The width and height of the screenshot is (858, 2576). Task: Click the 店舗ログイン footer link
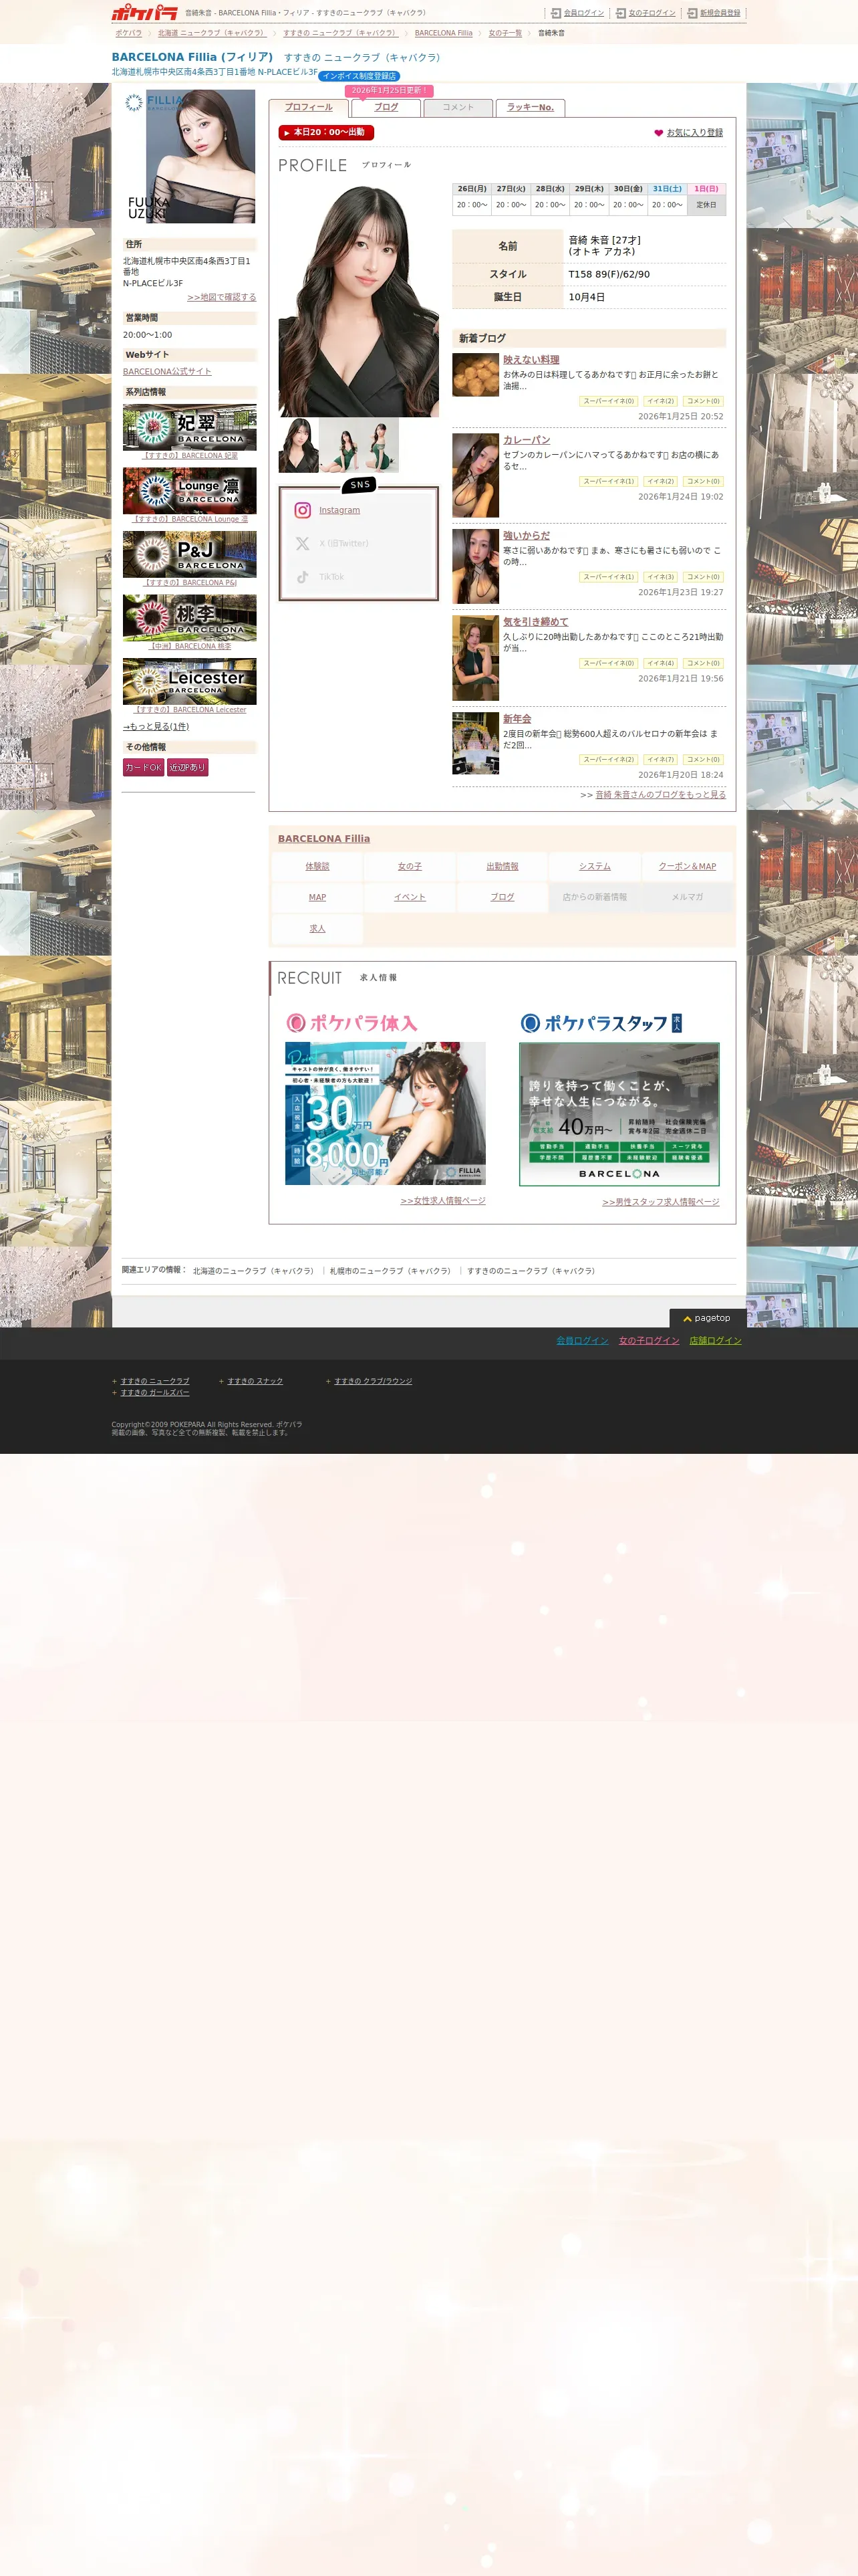click(715, 1341)
